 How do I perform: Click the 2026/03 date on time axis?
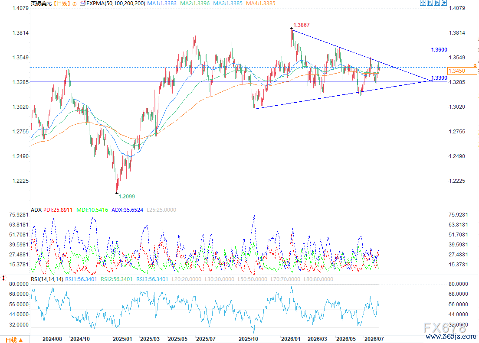318,339
